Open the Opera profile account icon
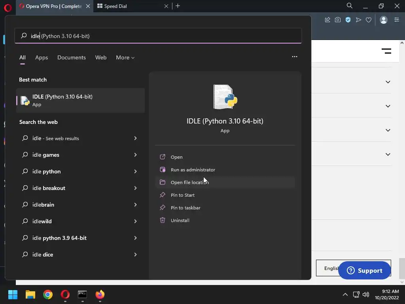Image resolution: width=405 pixels, height=304 pixels. (384, 20)
